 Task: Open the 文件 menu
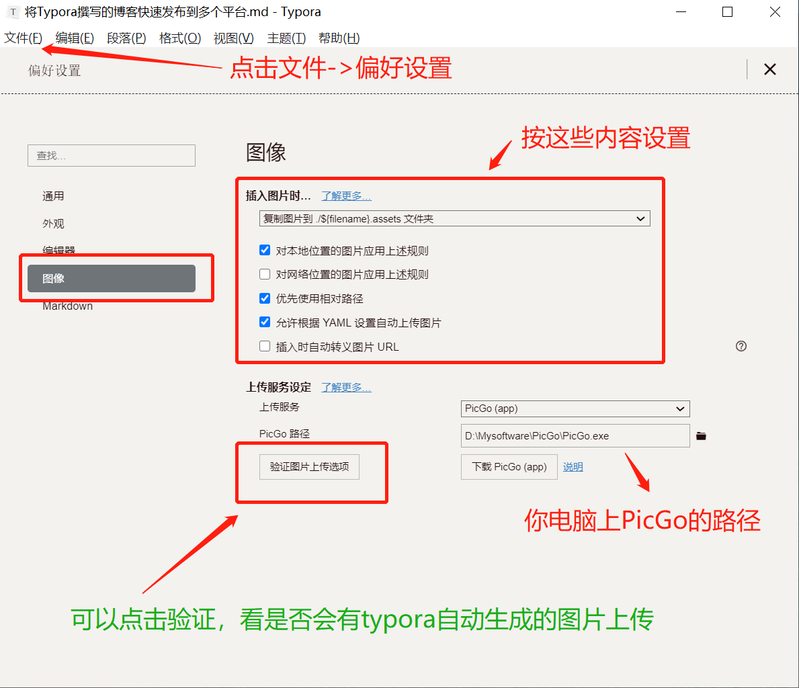click(x=22, y=38)
